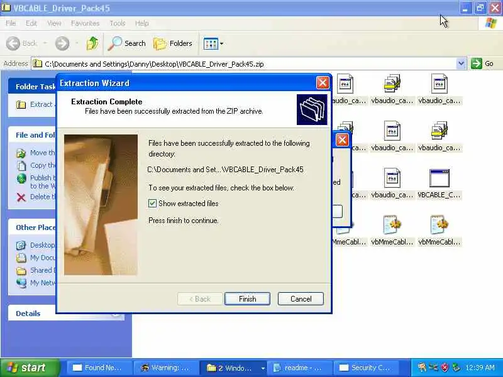
Task: Close the dialog behind the Extraction Wizard
Action: tap(342, 139)
